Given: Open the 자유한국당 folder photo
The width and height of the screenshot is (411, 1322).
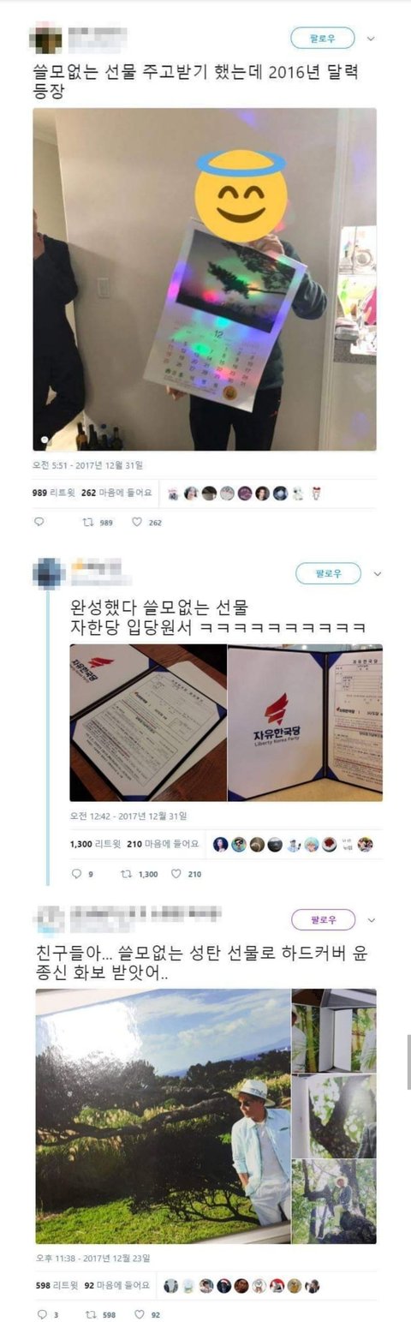Looking at the screenshot, I should 305,722.
